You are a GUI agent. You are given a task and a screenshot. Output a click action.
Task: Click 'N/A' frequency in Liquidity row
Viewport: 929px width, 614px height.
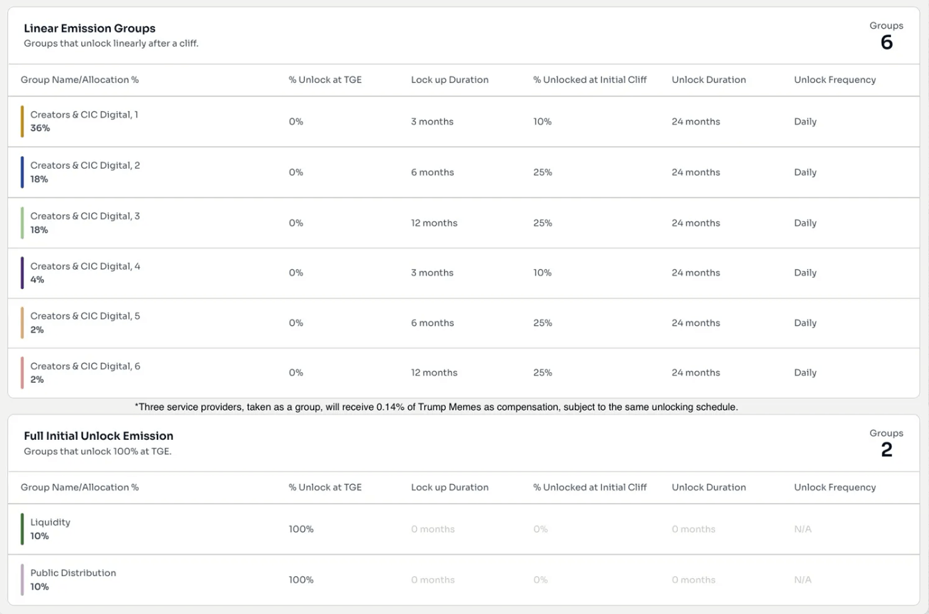tap(803, 529)
